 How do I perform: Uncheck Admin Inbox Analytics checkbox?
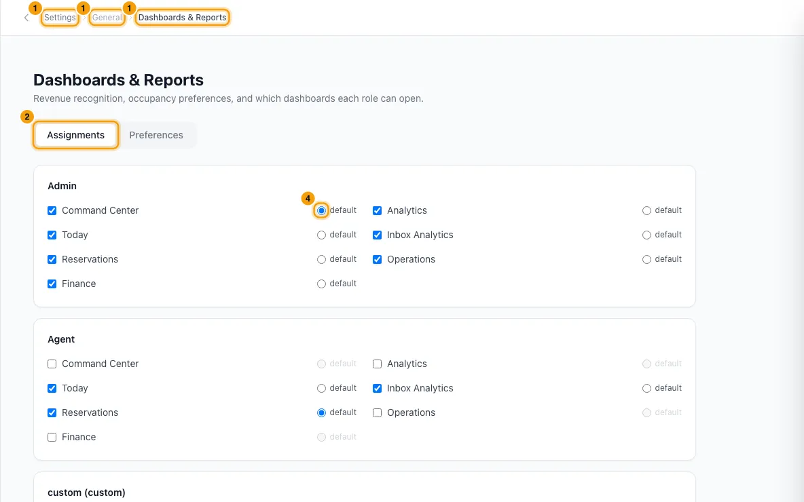[x=378, y=235]
